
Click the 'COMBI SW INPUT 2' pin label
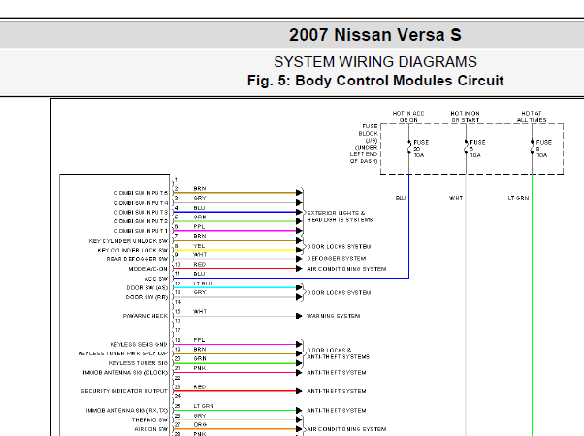[142, 221]
